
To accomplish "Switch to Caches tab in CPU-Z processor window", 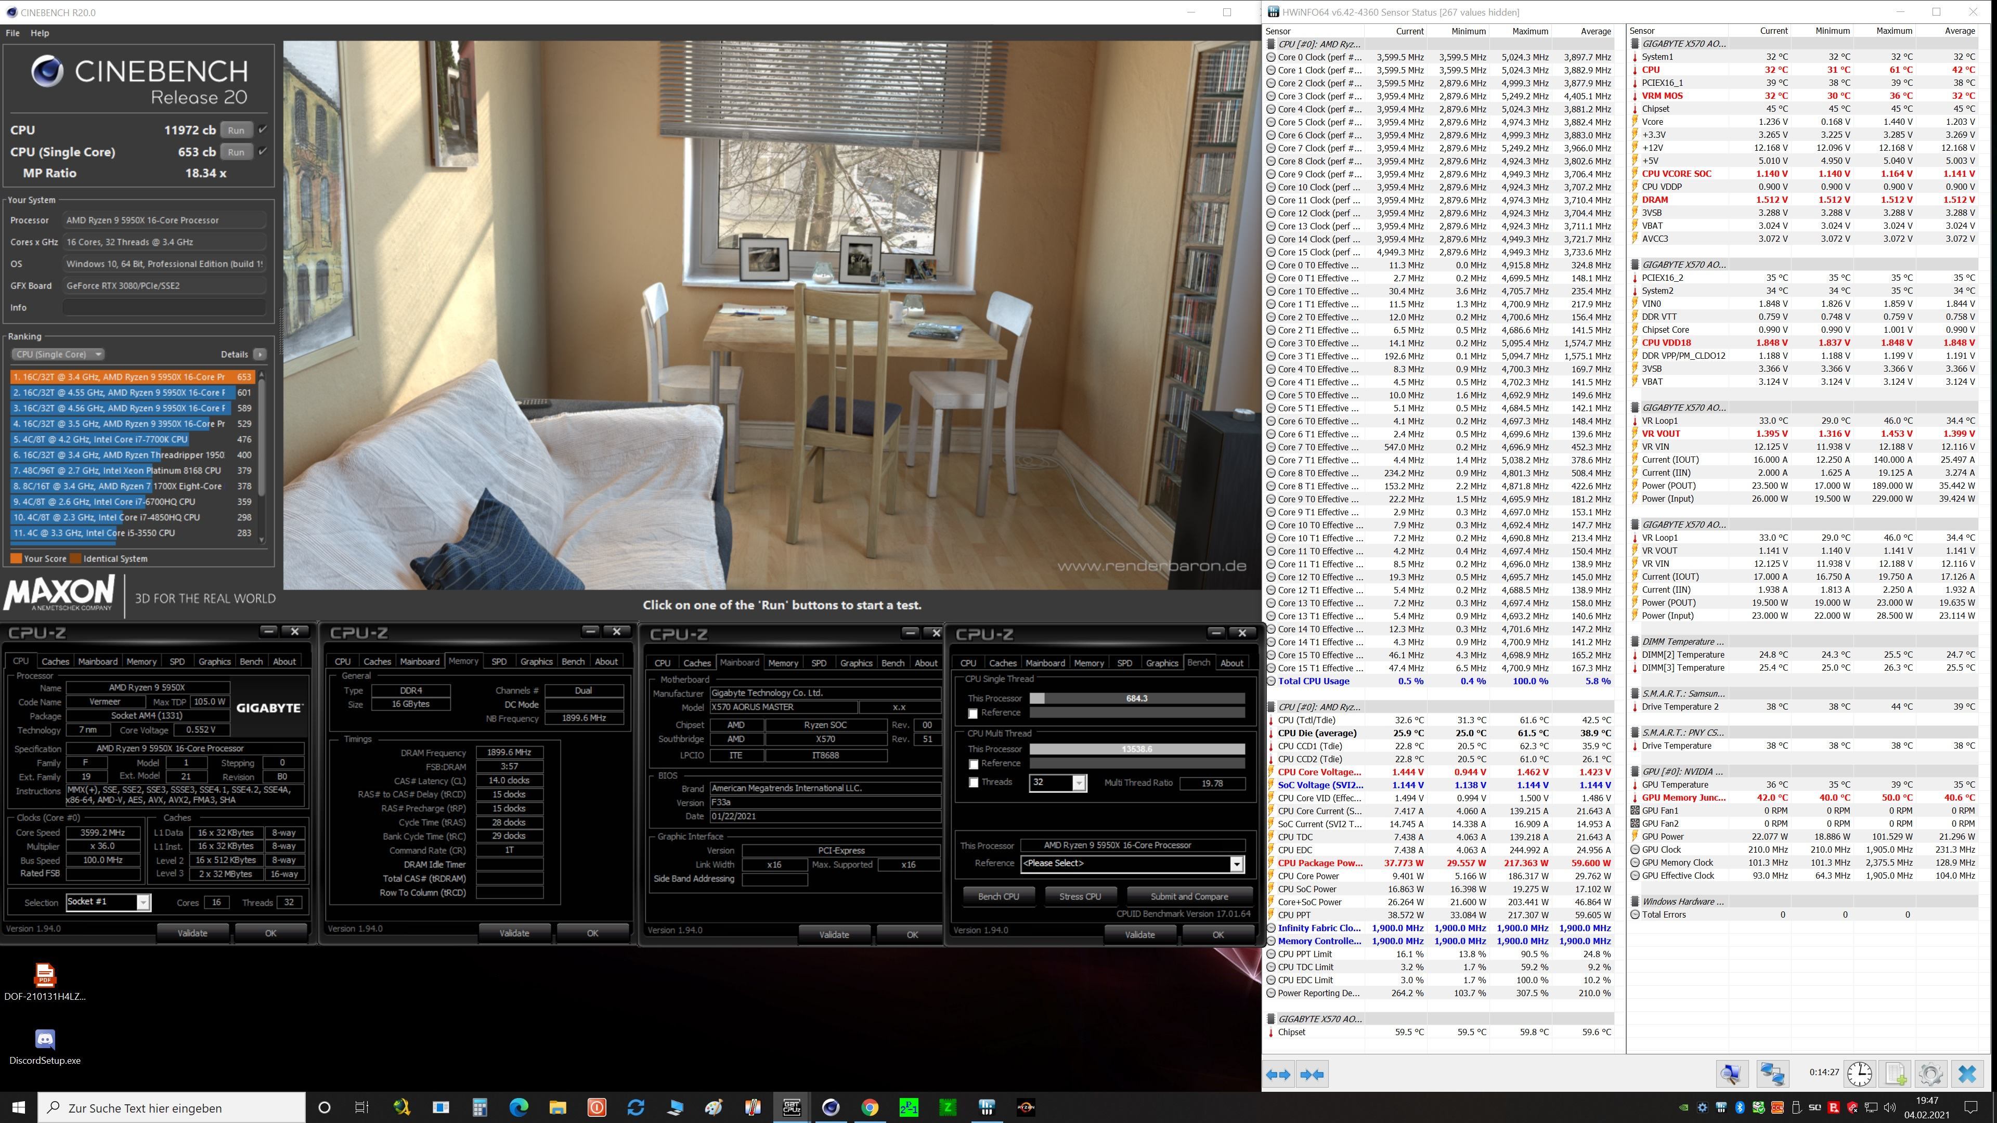I will tap(55, 661).
